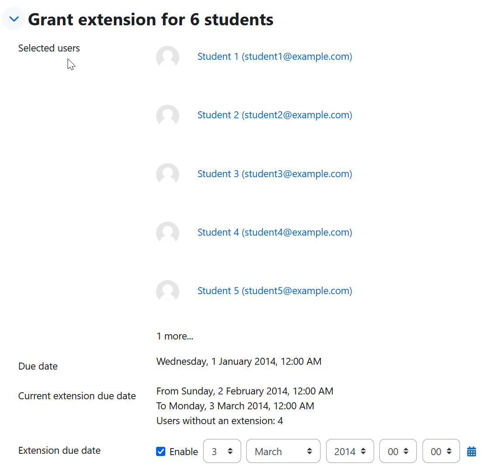The image size is (501, 473).
Task: Open Student 2 (student2@example.com) profile link
Action: point(275,115)
